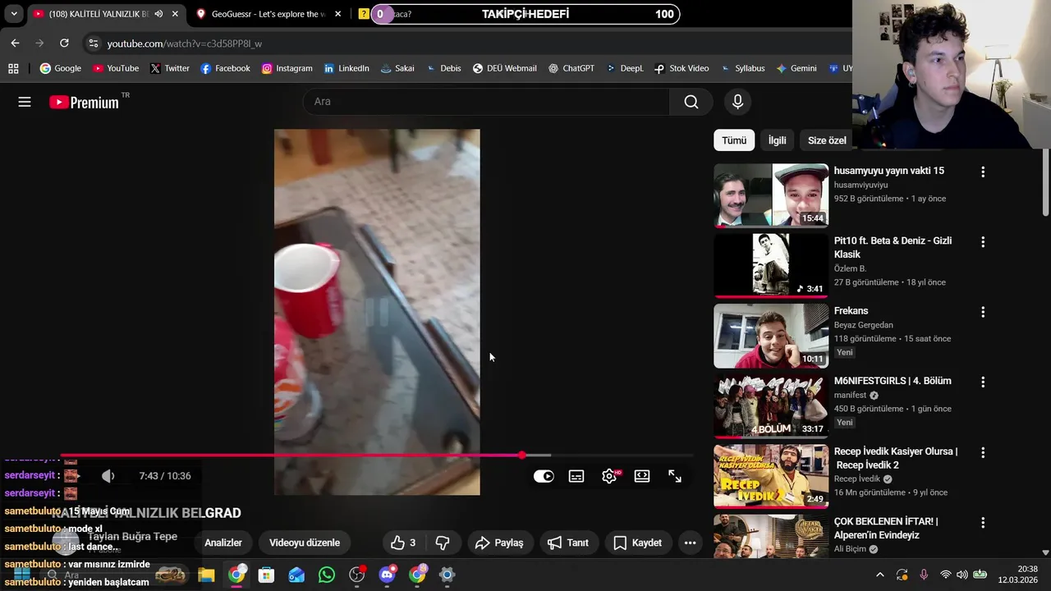Mute tab via speaker icon on YouTube tab
Screen dimensions: 1051x591
pos(158,14)
